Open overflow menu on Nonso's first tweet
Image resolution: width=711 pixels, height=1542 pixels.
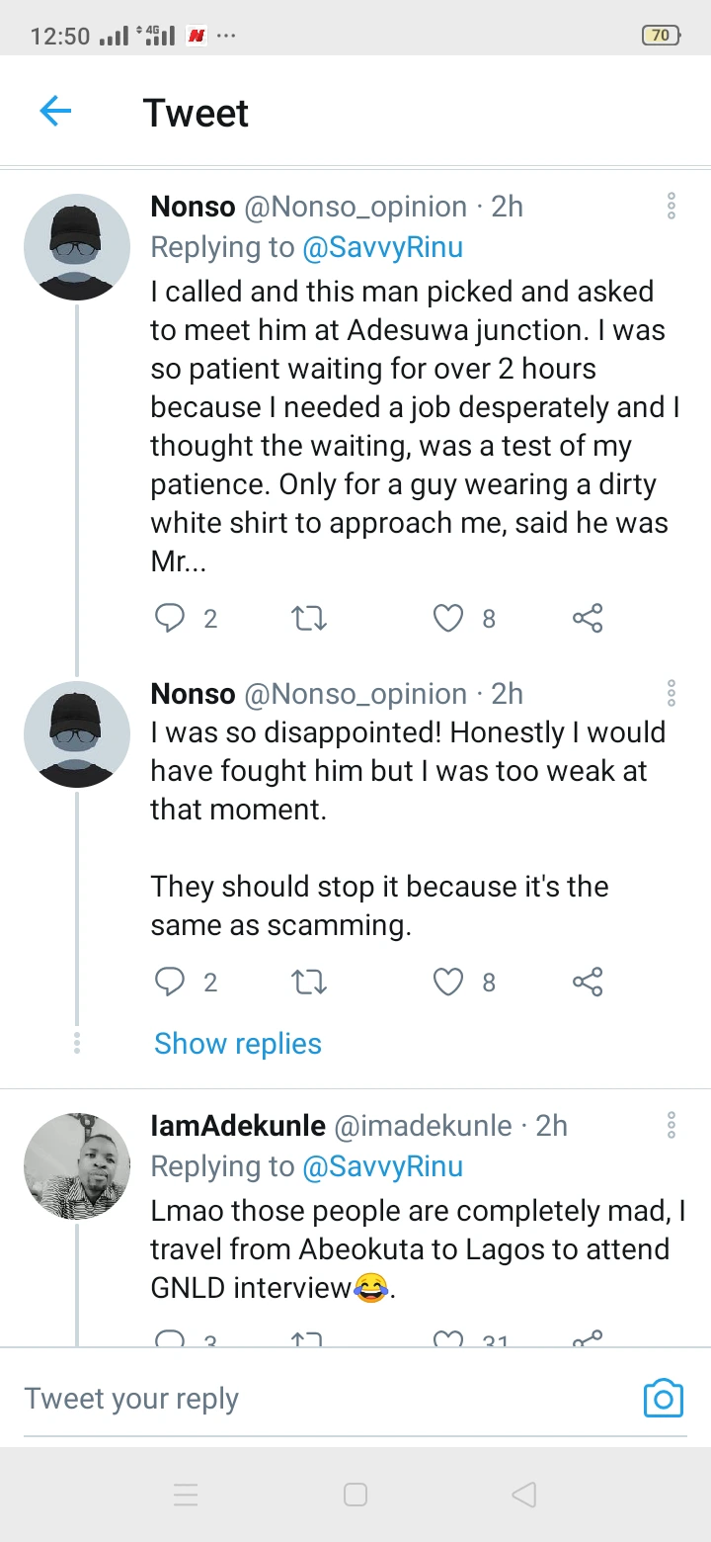coord(671,206)
